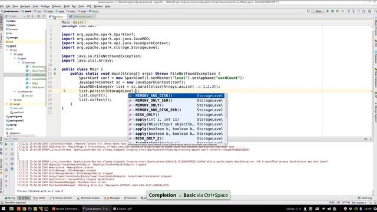Screen dimensions: 377x212
Task: Collapse the resources folder node
Action: [15, 92]
